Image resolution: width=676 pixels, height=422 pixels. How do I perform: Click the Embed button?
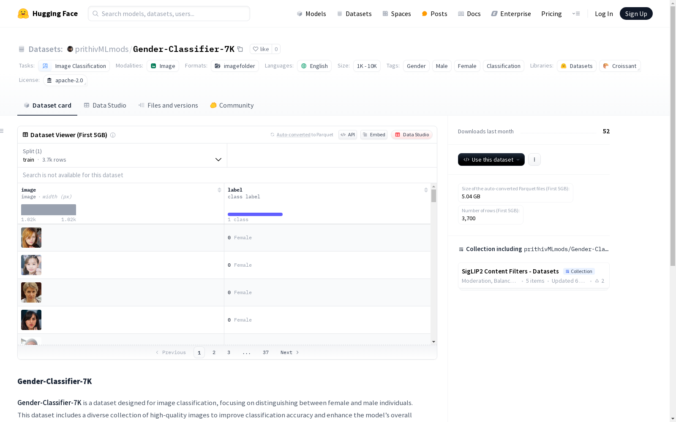pos(374,135)
